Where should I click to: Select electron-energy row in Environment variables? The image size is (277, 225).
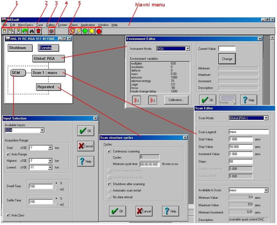tap(160, 81)
